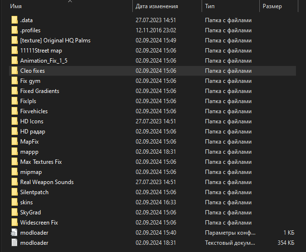The image size is (306, 252).
Task: Click the Real Weapon Sounds folder icon
Action: click(x=14, y=182)
